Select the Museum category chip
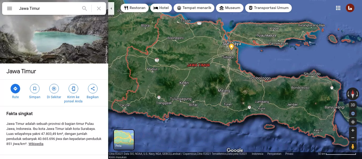Viewport: 362px width, 159px height. point(230,8)
